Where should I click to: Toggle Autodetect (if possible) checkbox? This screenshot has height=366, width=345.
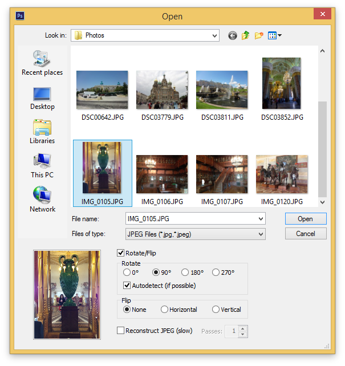click(127, 286)
